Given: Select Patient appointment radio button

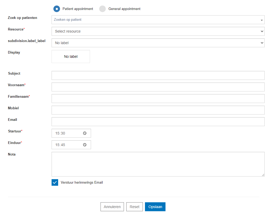Looking at the screenshot, I should (57, 9).
